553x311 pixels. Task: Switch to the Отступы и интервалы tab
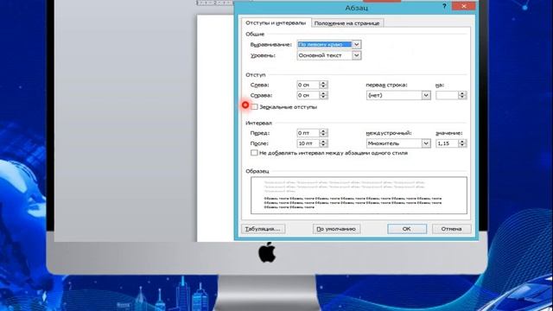276,22
